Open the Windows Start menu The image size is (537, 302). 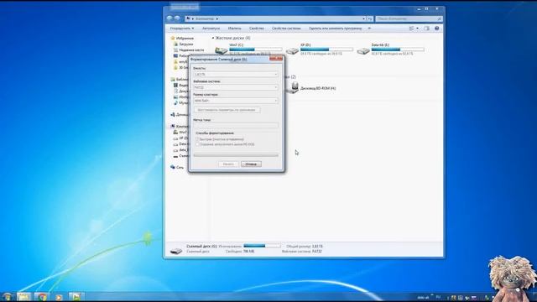pyautogui.click(x=7, y=297)
